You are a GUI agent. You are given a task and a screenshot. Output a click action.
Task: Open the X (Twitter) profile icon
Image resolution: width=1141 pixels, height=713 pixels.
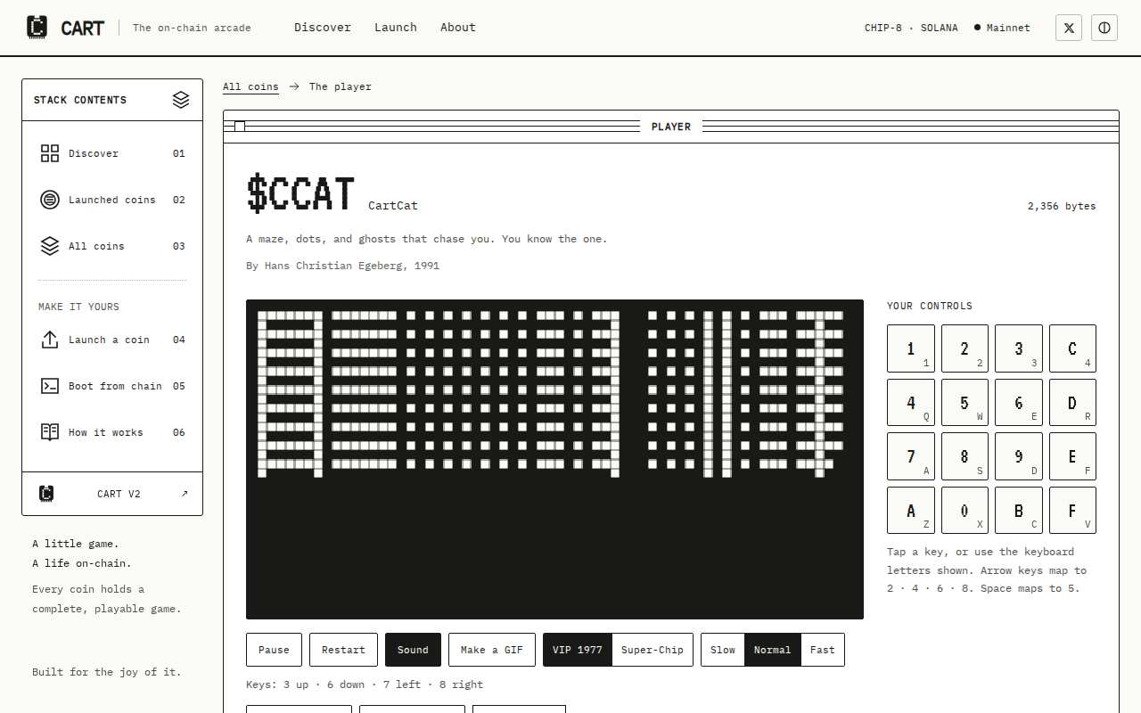[1069, 28]
